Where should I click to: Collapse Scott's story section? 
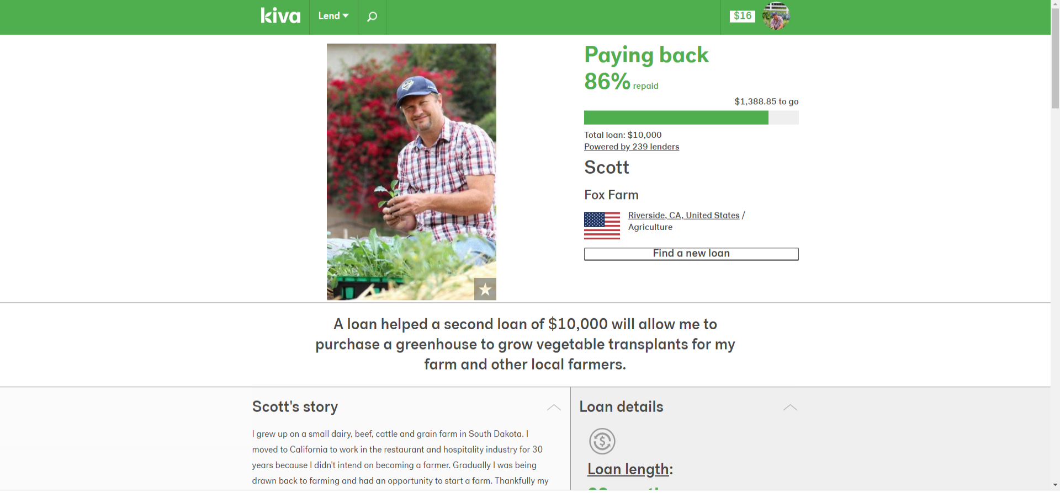554,408
